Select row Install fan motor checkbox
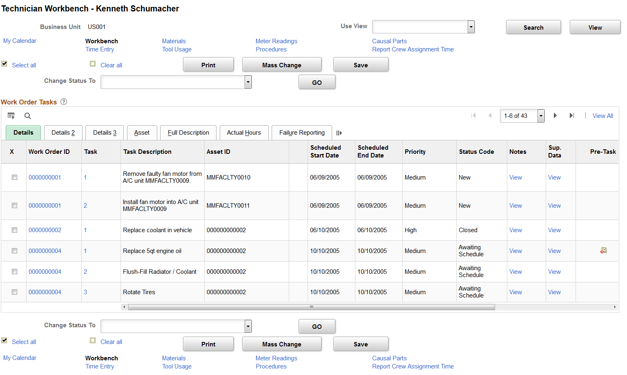Image resolution: width=627 pixels, height=375 pixels. point(14,206)
